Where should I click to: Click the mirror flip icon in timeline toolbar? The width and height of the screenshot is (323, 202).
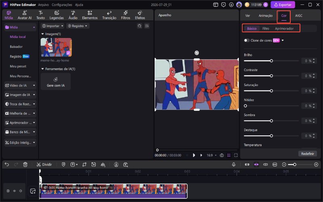(x=103, y=164)
